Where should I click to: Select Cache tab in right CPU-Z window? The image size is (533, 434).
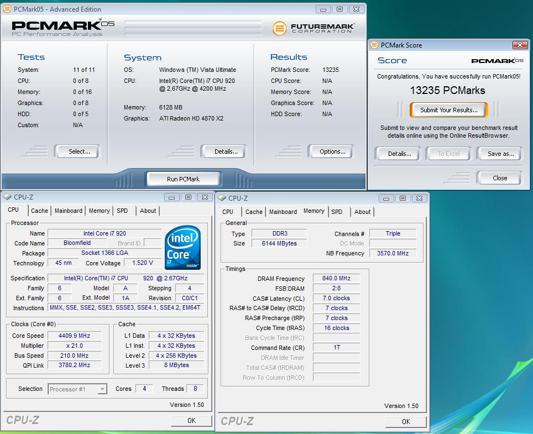point(254,212)
